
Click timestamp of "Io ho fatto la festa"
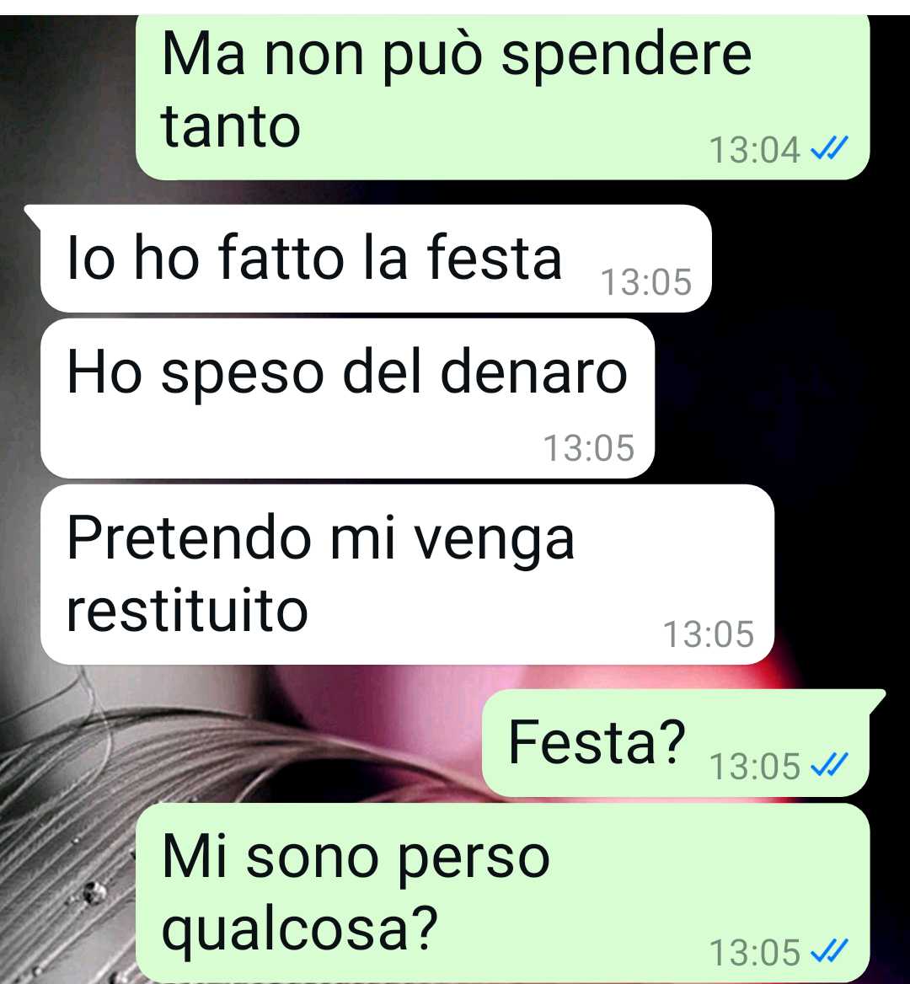pyautogui.click(x=646, y=281)
